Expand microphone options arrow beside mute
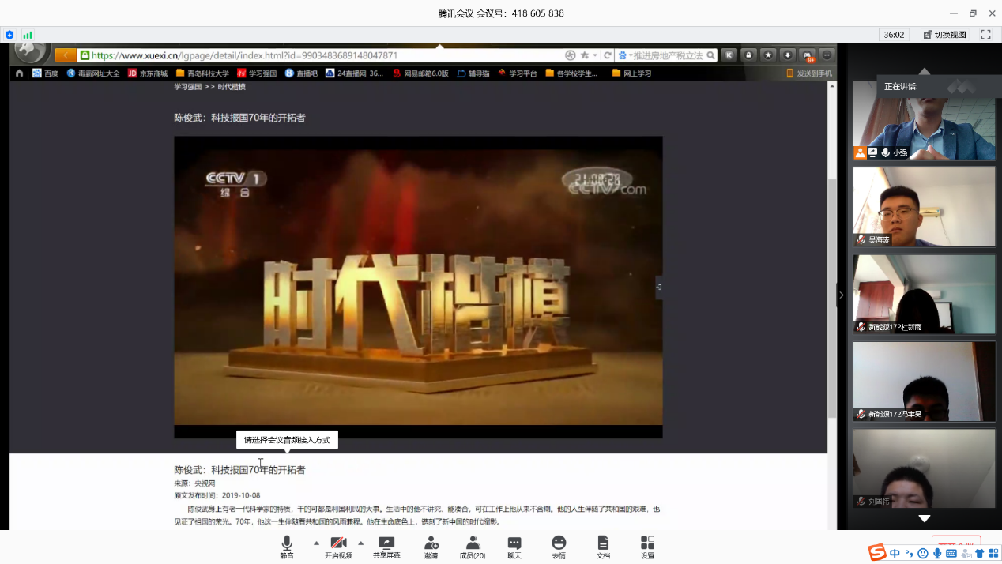This screenshot has width=1002, height=564. coord(316,543)
